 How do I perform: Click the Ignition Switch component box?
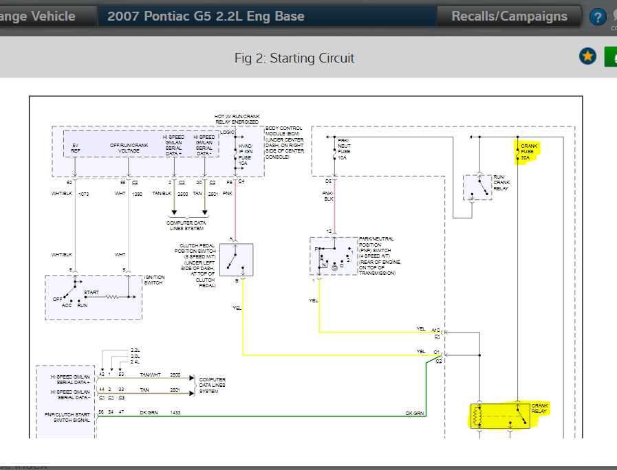(94, 298)
